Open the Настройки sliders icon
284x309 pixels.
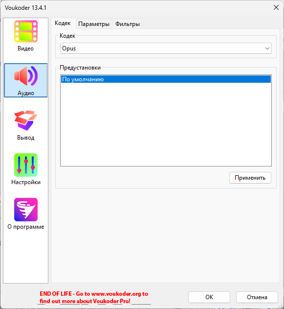click(26, 165)
